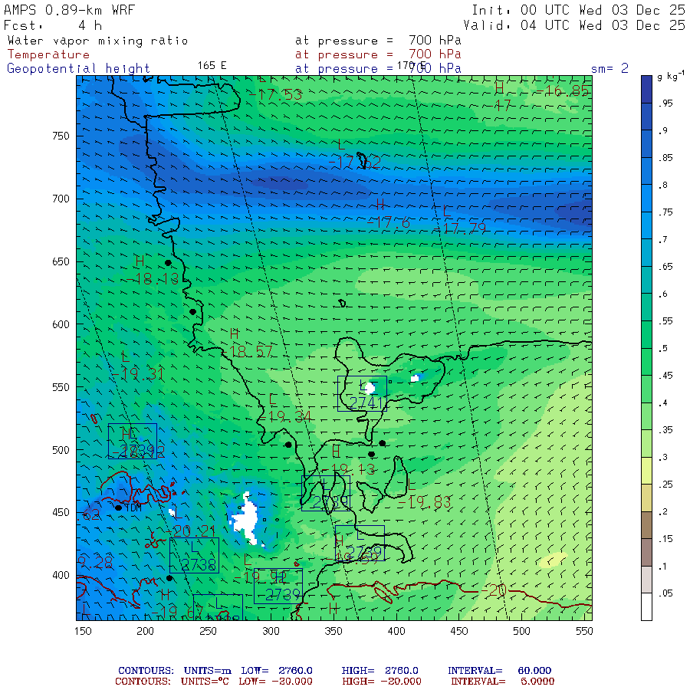Image resolution: width=690 pixels, height=690 pixels.
Task: Click the '-17.53' temperature low label
Action: click(276, 94)
